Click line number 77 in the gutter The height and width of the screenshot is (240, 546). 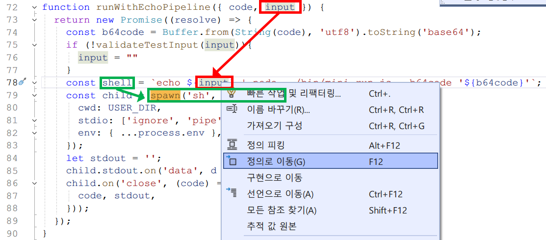(x=11, y=70)
